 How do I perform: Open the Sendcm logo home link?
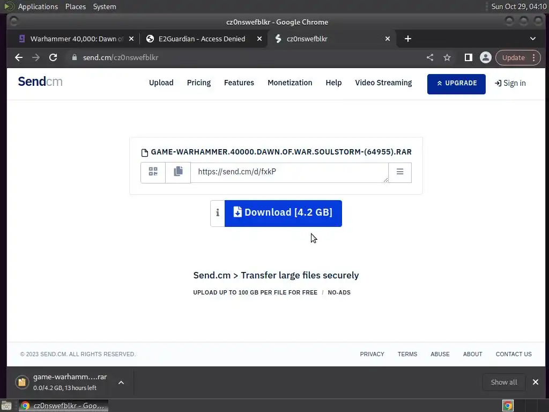[x=40, y=82]
